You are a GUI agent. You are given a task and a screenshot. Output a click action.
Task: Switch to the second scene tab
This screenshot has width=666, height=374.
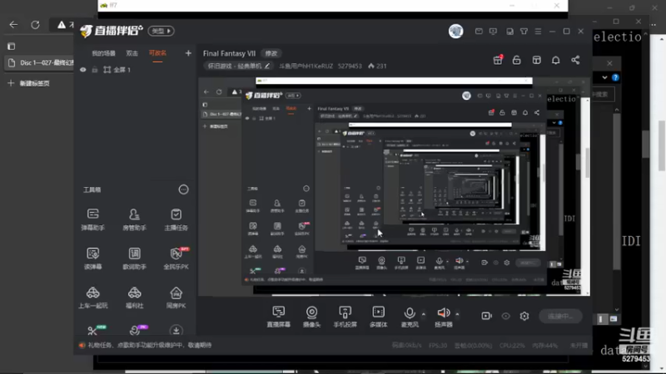click(x=132, y=53)
